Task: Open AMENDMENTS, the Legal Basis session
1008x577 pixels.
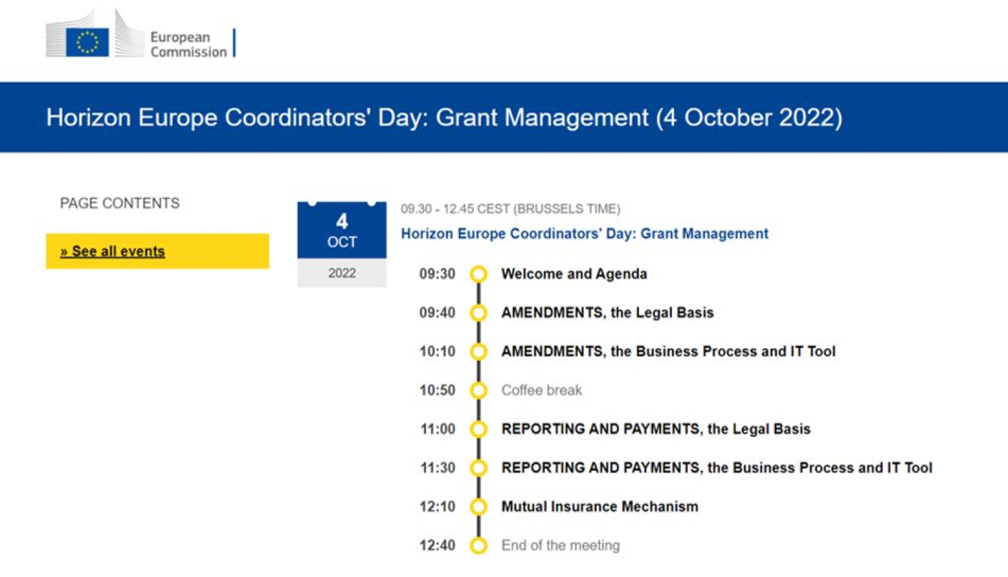Action: coord(607,313)
